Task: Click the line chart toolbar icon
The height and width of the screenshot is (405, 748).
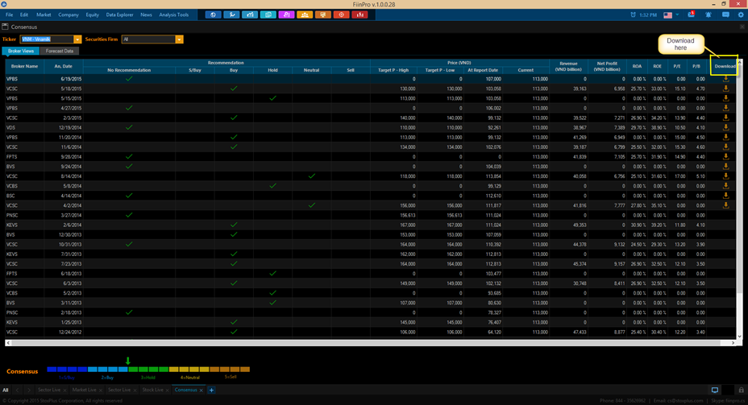Action: pyautogui.click(x=231, y=14)
